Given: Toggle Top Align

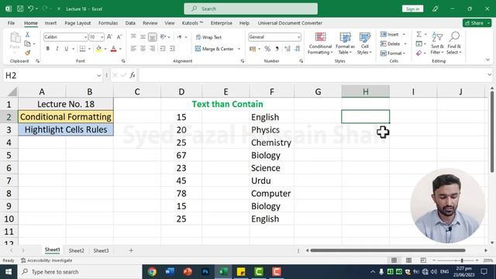Looking at the screenshot, I should [133, 37].
